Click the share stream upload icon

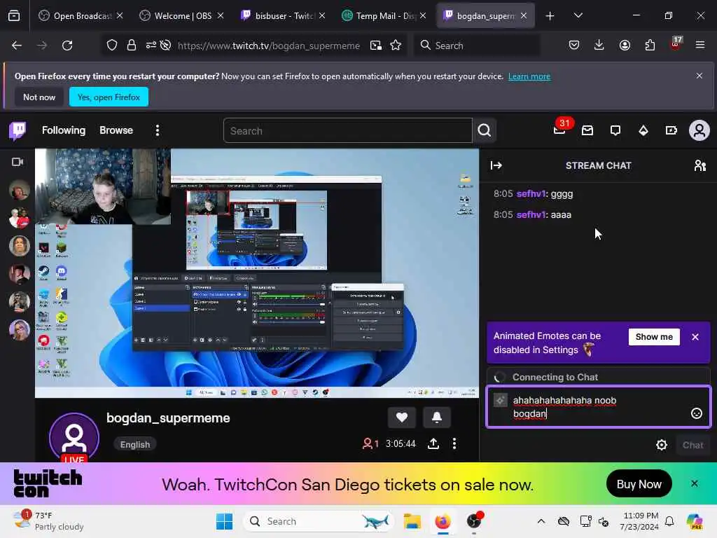tap(433, 443)
